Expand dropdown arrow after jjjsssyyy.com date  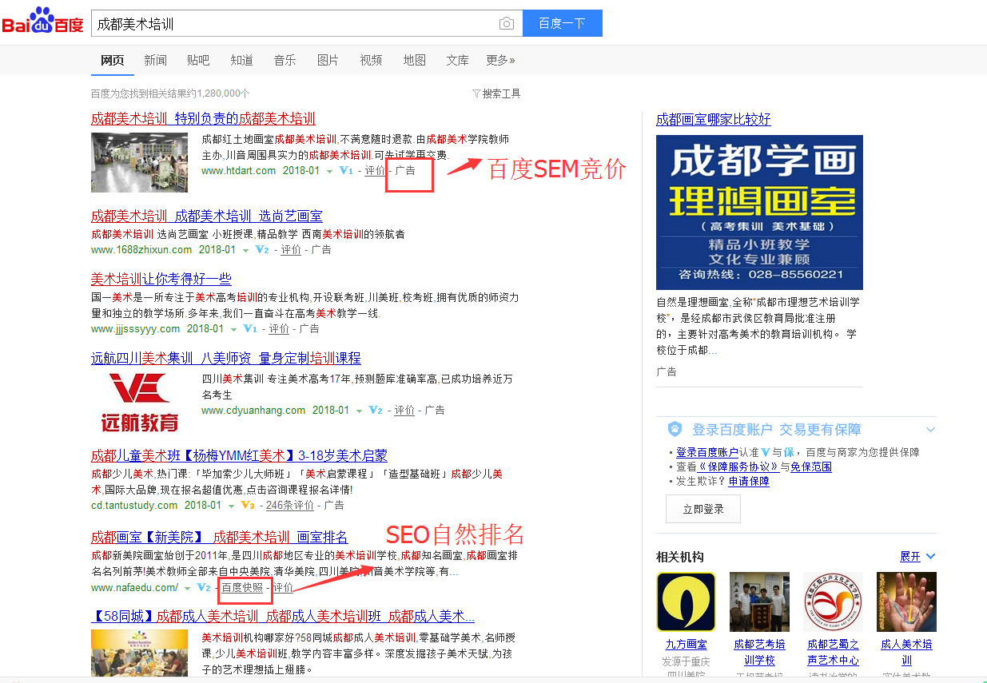[x=233, y=330]
